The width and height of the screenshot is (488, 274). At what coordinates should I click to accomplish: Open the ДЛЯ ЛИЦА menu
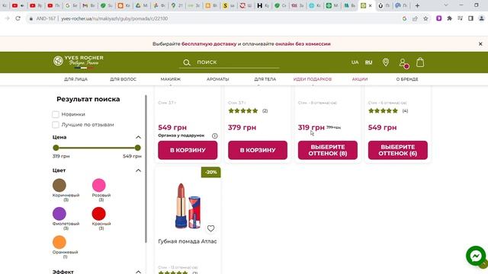click(x=75, y=79)
